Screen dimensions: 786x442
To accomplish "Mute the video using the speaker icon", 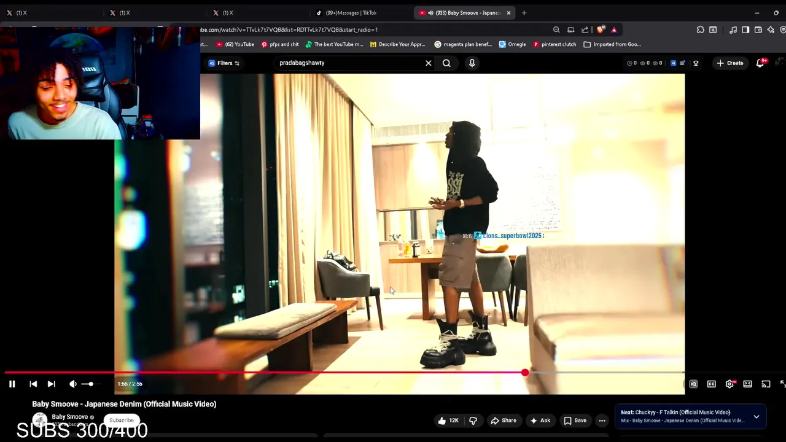I will pyautogui.click(x=73, y=384).
